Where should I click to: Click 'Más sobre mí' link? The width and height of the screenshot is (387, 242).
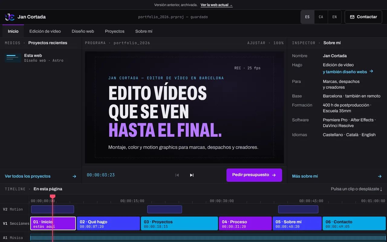pos(305,176)
